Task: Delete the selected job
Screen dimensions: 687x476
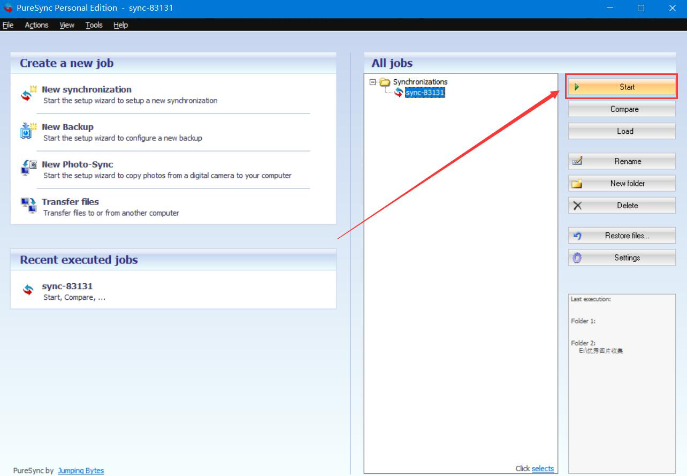Action: (x=622, y=206)
